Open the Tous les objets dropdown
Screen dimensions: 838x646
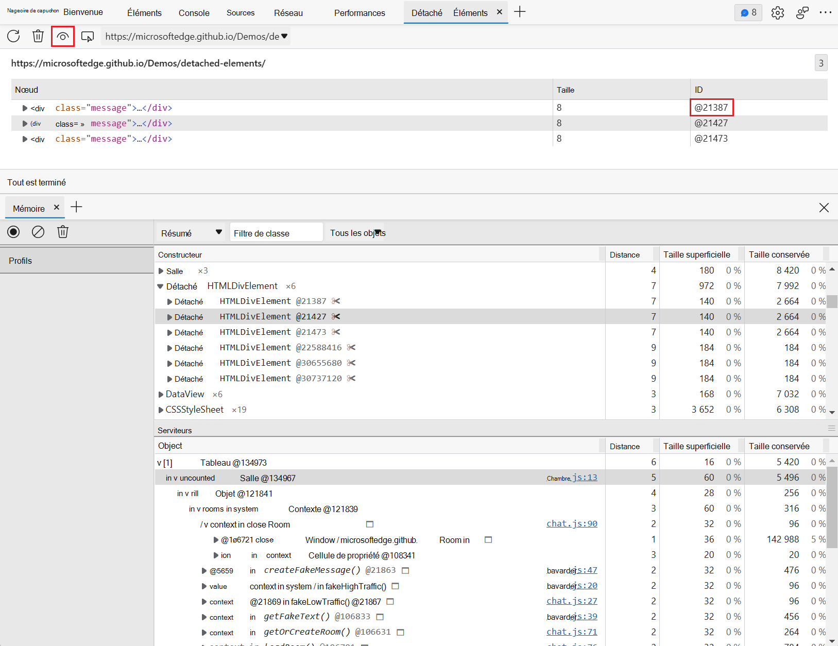click(356, 233)
